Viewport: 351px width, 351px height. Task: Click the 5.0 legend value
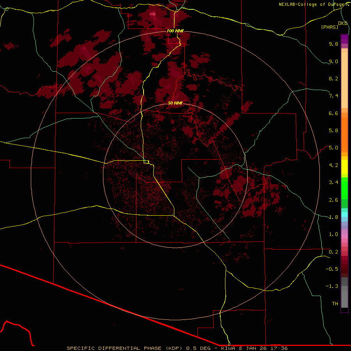coord(333,148)
